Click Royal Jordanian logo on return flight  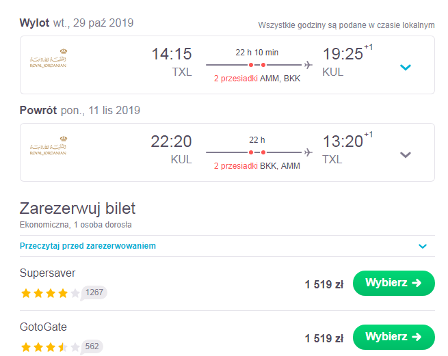click(48, 146)
